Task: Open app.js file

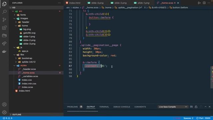Action: click(25, 51)
